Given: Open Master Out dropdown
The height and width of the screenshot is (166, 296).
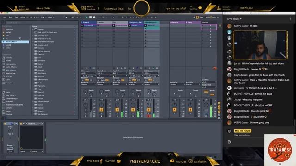Looking at the screenshot, I should 209,87.
